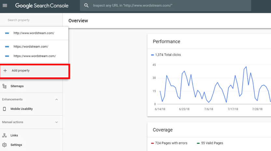Collapse the Enhancements section
The width and height of the screenshot is (271, 151).
pyautogui.click(x=57, y=99)
